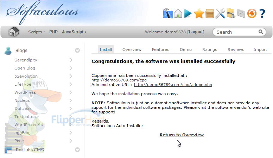Select b2evolution in the Blogs list
The image size is (273, 158).
point(26,76)
